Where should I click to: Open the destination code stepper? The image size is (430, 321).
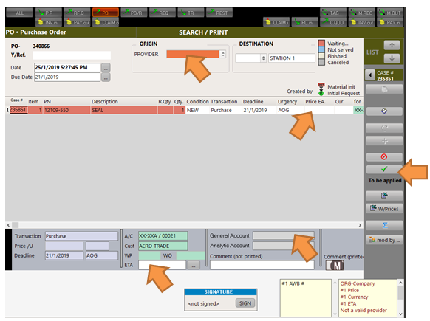[x=264, y=58]
